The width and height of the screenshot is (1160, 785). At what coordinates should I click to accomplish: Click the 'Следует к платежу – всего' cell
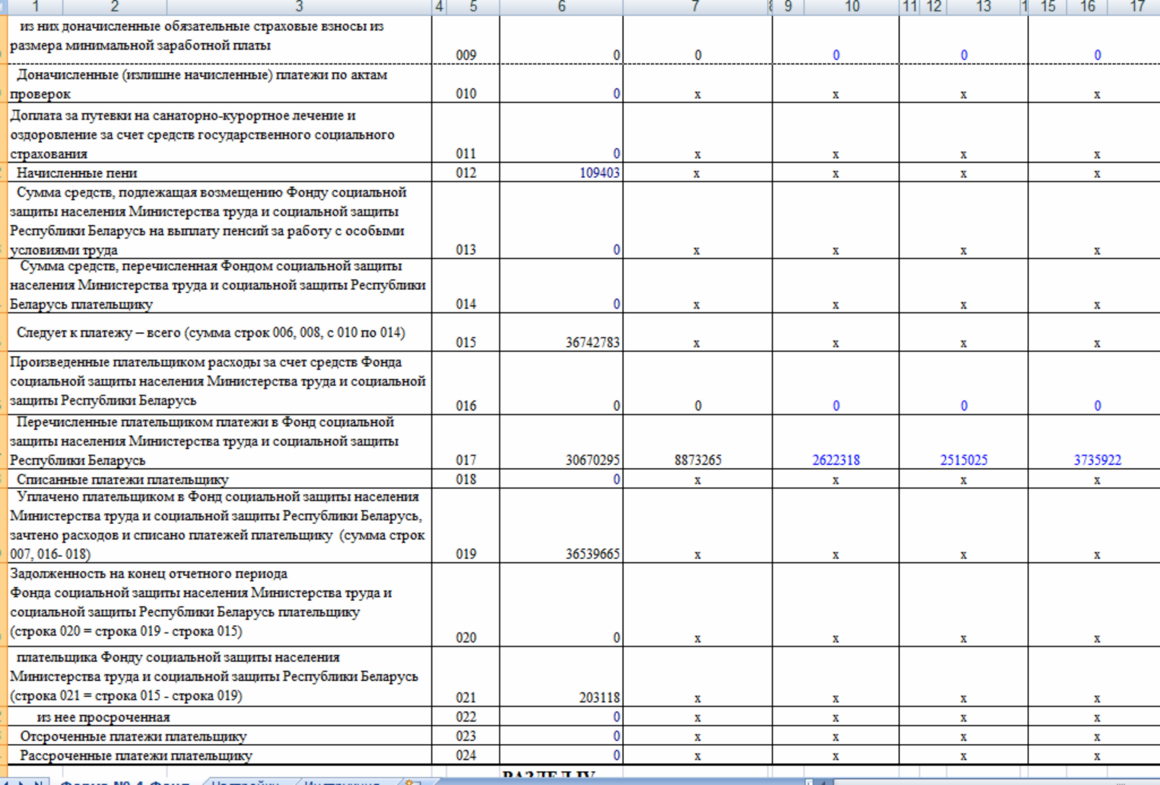tap(220, 332)
